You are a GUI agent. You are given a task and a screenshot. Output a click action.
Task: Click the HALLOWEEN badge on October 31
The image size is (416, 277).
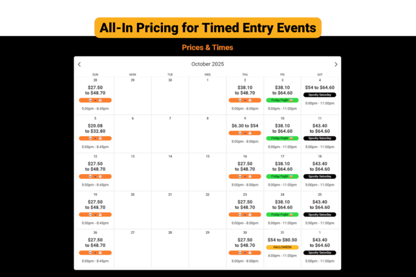coord(282,247)
